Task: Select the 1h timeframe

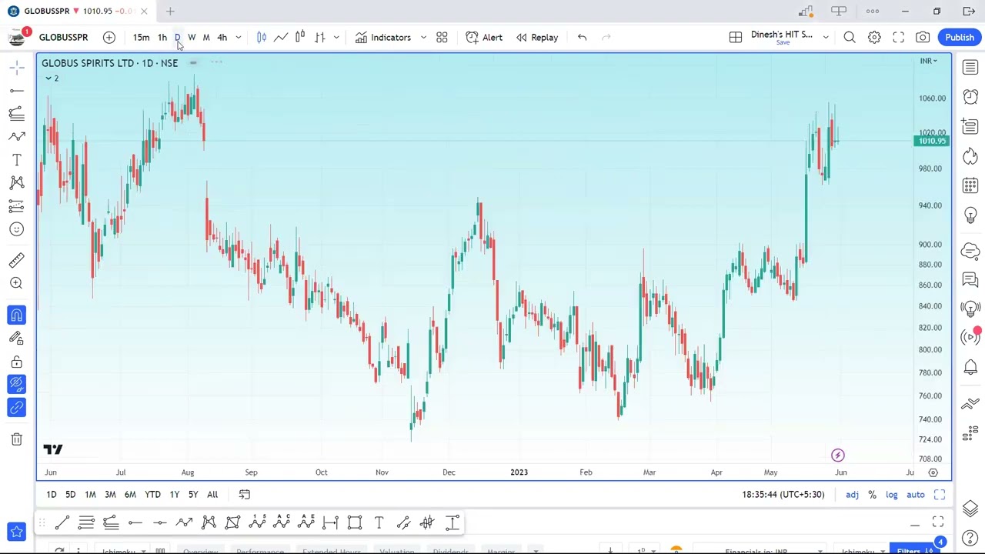Action: click(162, 37)
